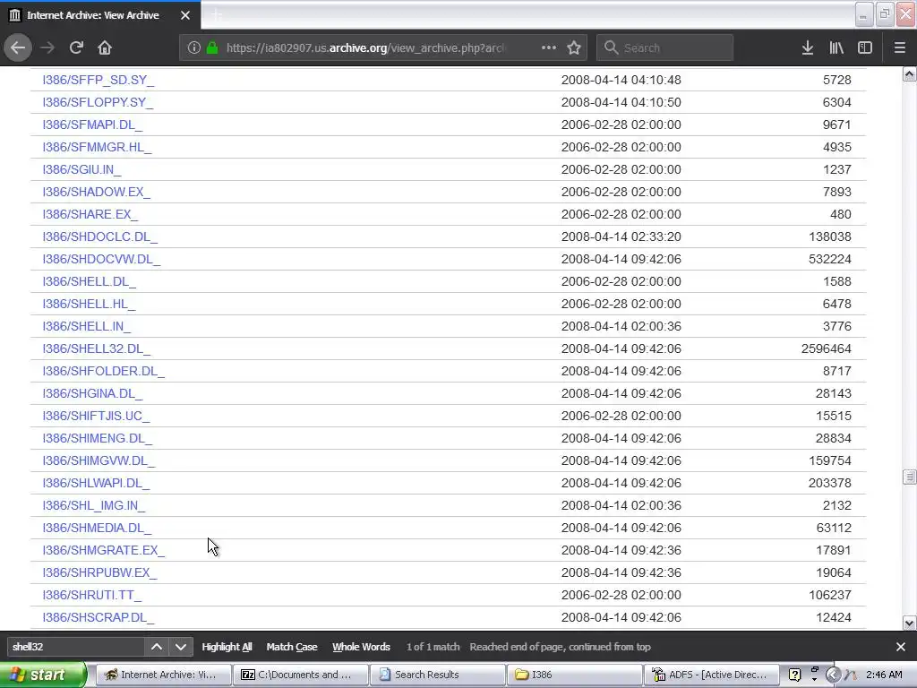
Task: Click the page scrollbar up arrow
Action: coord(910,73)
